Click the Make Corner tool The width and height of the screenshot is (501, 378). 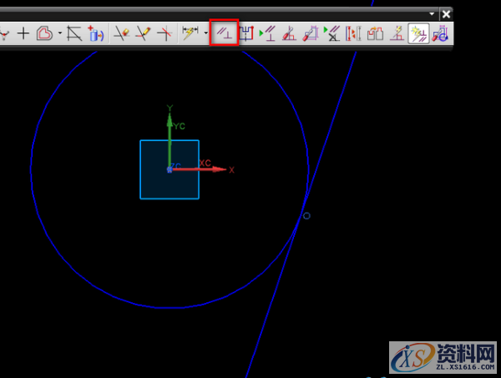[x=165, y=34]
